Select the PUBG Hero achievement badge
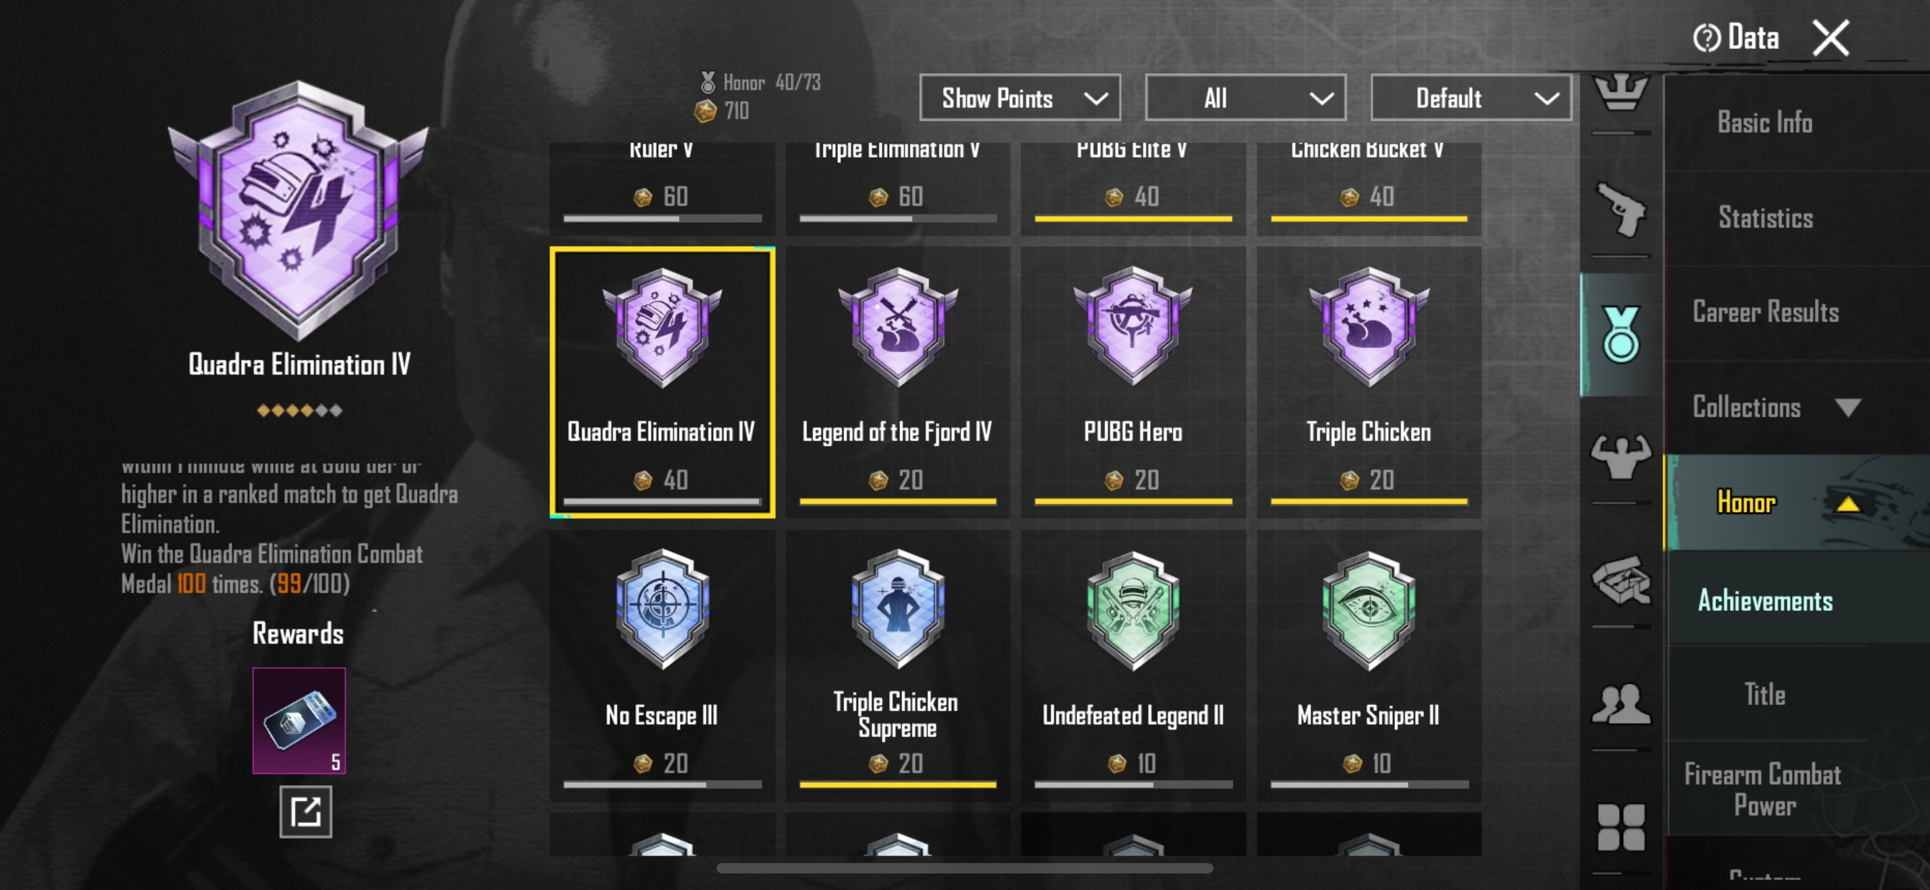 (1133, 382)
